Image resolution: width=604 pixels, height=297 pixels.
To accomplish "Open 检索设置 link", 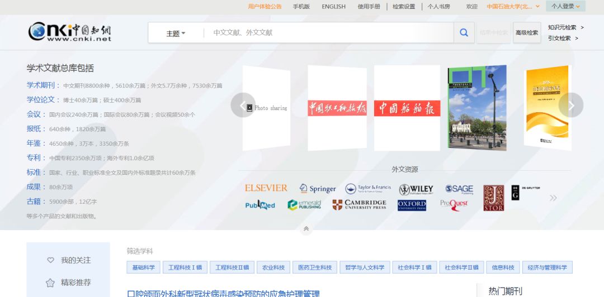I will 404,6.
